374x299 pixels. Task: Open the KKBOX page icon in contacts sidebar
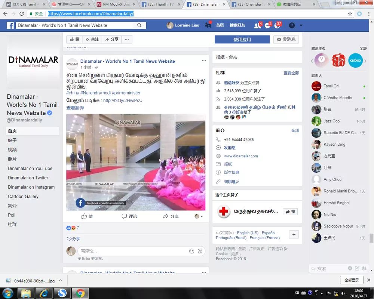point(355,60)
